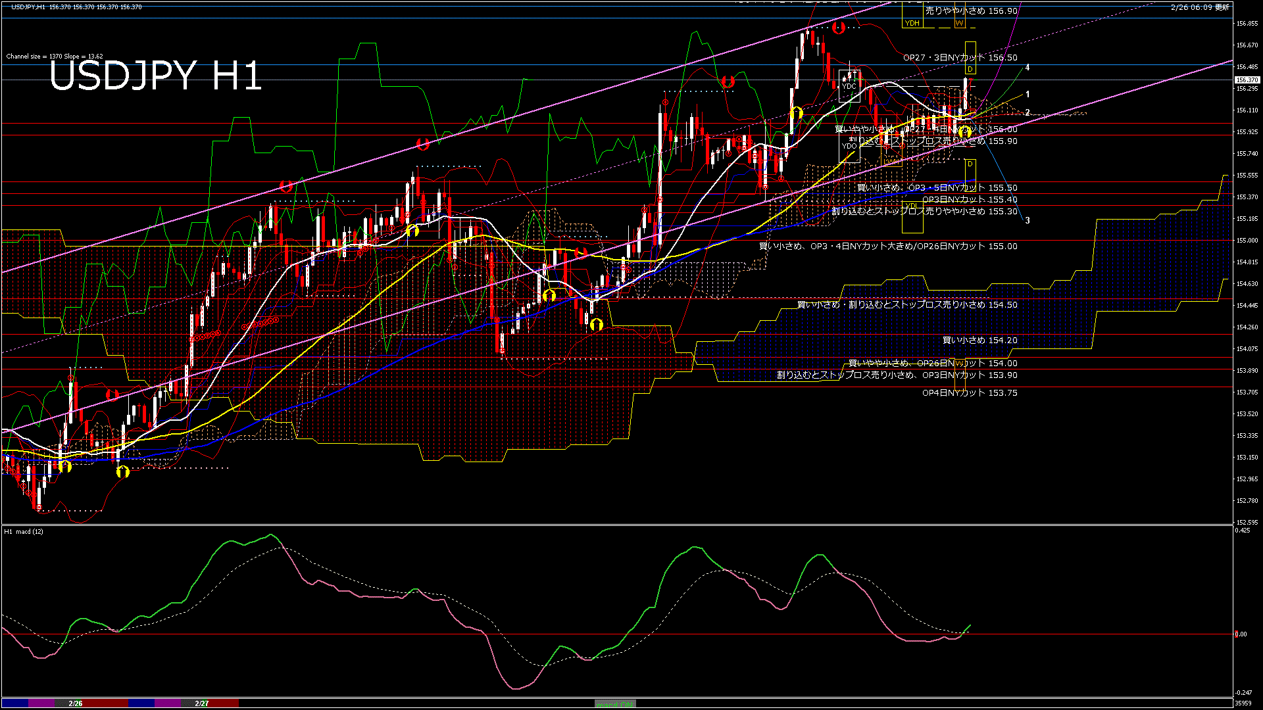
Task: Toggle the macd ON button
Action: click(615, 703)
